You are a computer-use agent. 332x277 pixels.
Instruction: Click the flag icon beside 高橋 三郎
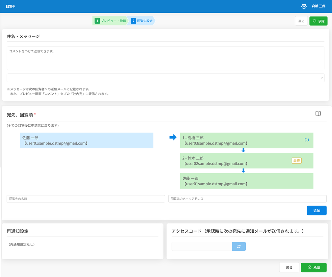pyautogui.click(x=306, y=140)
